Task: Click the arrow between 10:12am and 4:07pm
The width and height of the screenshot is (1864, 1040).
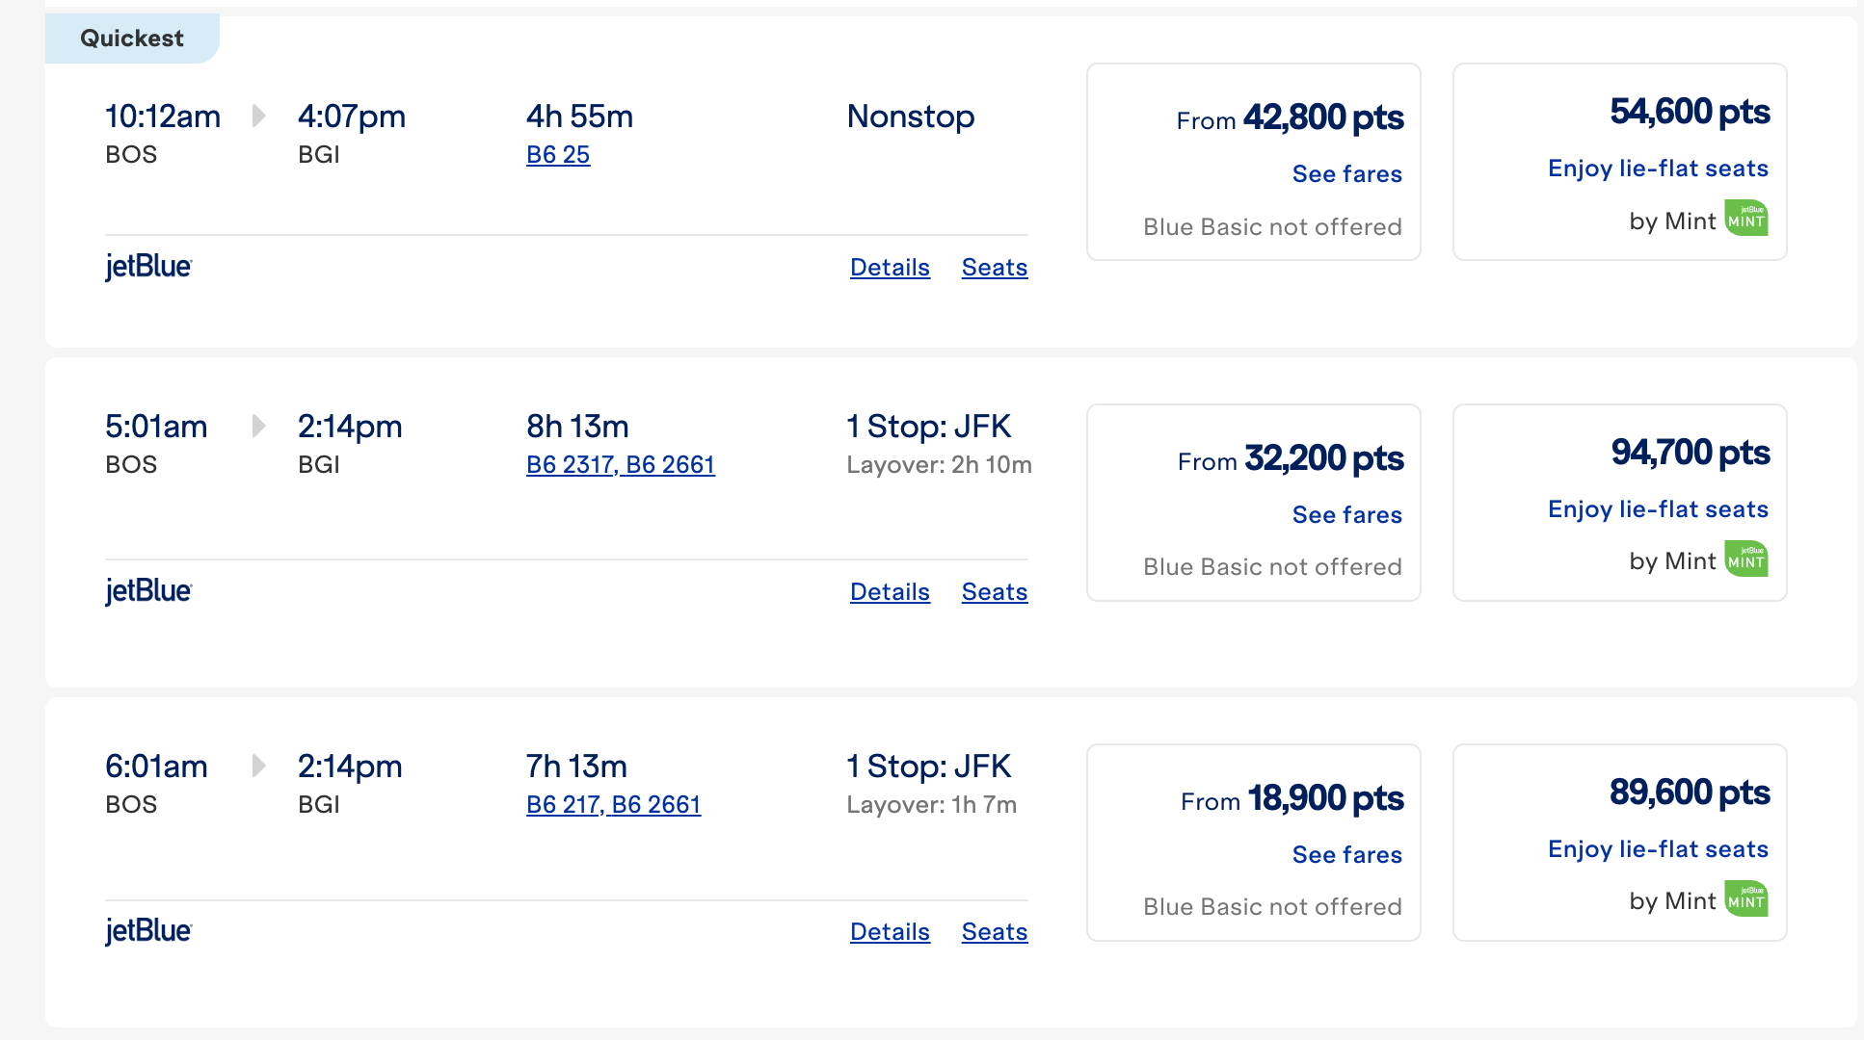Action: click(x=258, y=116)
